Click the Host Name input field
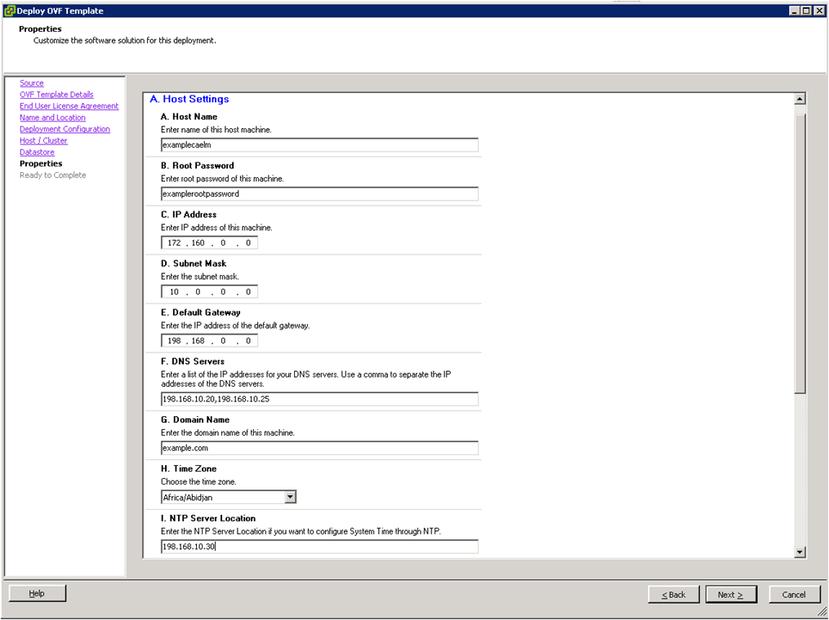The width and height of the screenshot is (829, 620). 319,144
